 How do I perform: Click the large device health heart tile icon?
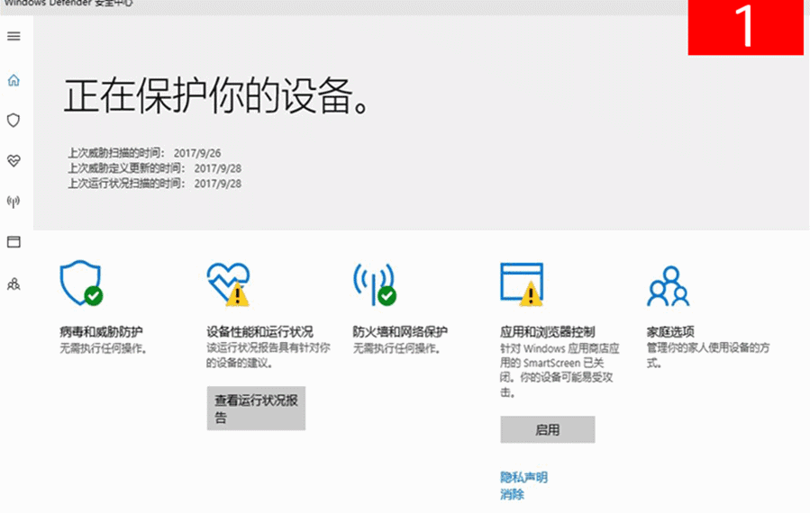pos(228,283)
